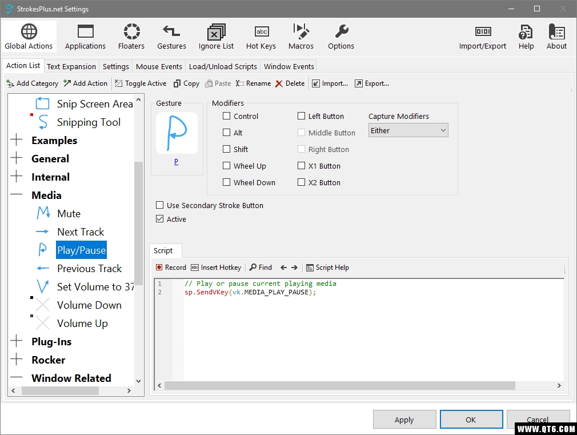The height and width of the screenshot is (435, 577).
Task: Start Record in script toolbar
Action: (171, 268)
